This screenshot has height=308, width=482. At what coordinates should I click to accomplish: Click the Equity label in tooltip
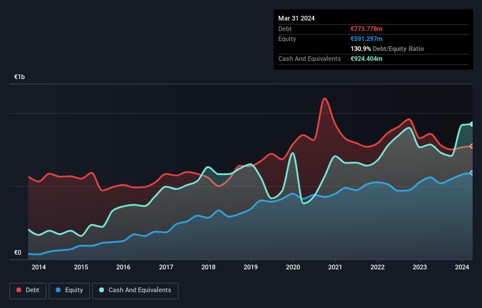pos(287,39)
